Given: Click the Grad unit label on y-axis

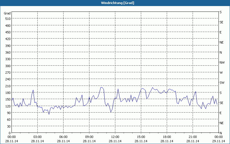Looking at the screenshot, I should tap(7, 13).
